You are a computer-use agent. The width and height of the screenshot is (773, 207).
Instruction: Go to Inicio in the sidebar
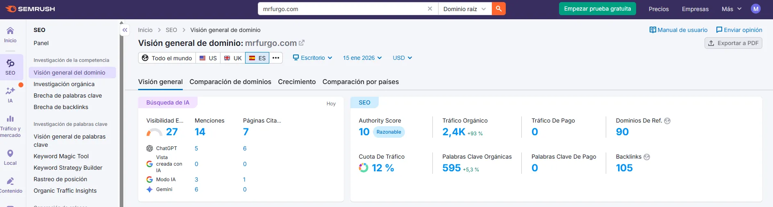(x=10, y=35)
